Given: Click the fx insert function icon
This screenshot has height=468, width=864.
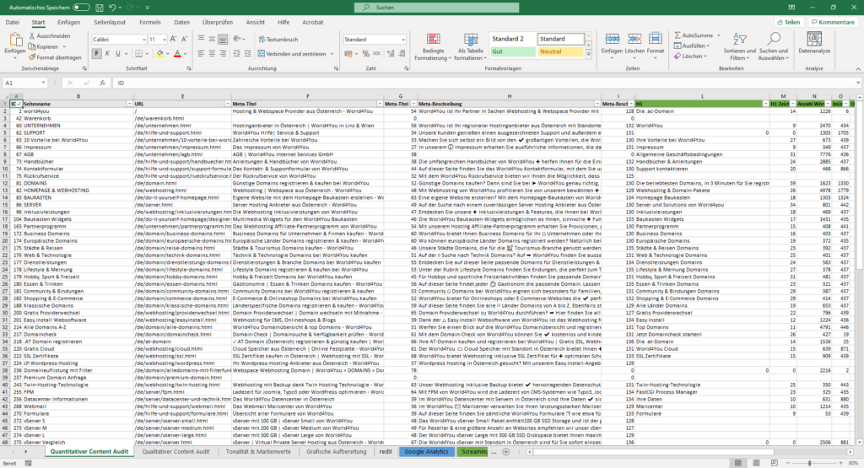Looking at the screenshot, I should 102,83.
